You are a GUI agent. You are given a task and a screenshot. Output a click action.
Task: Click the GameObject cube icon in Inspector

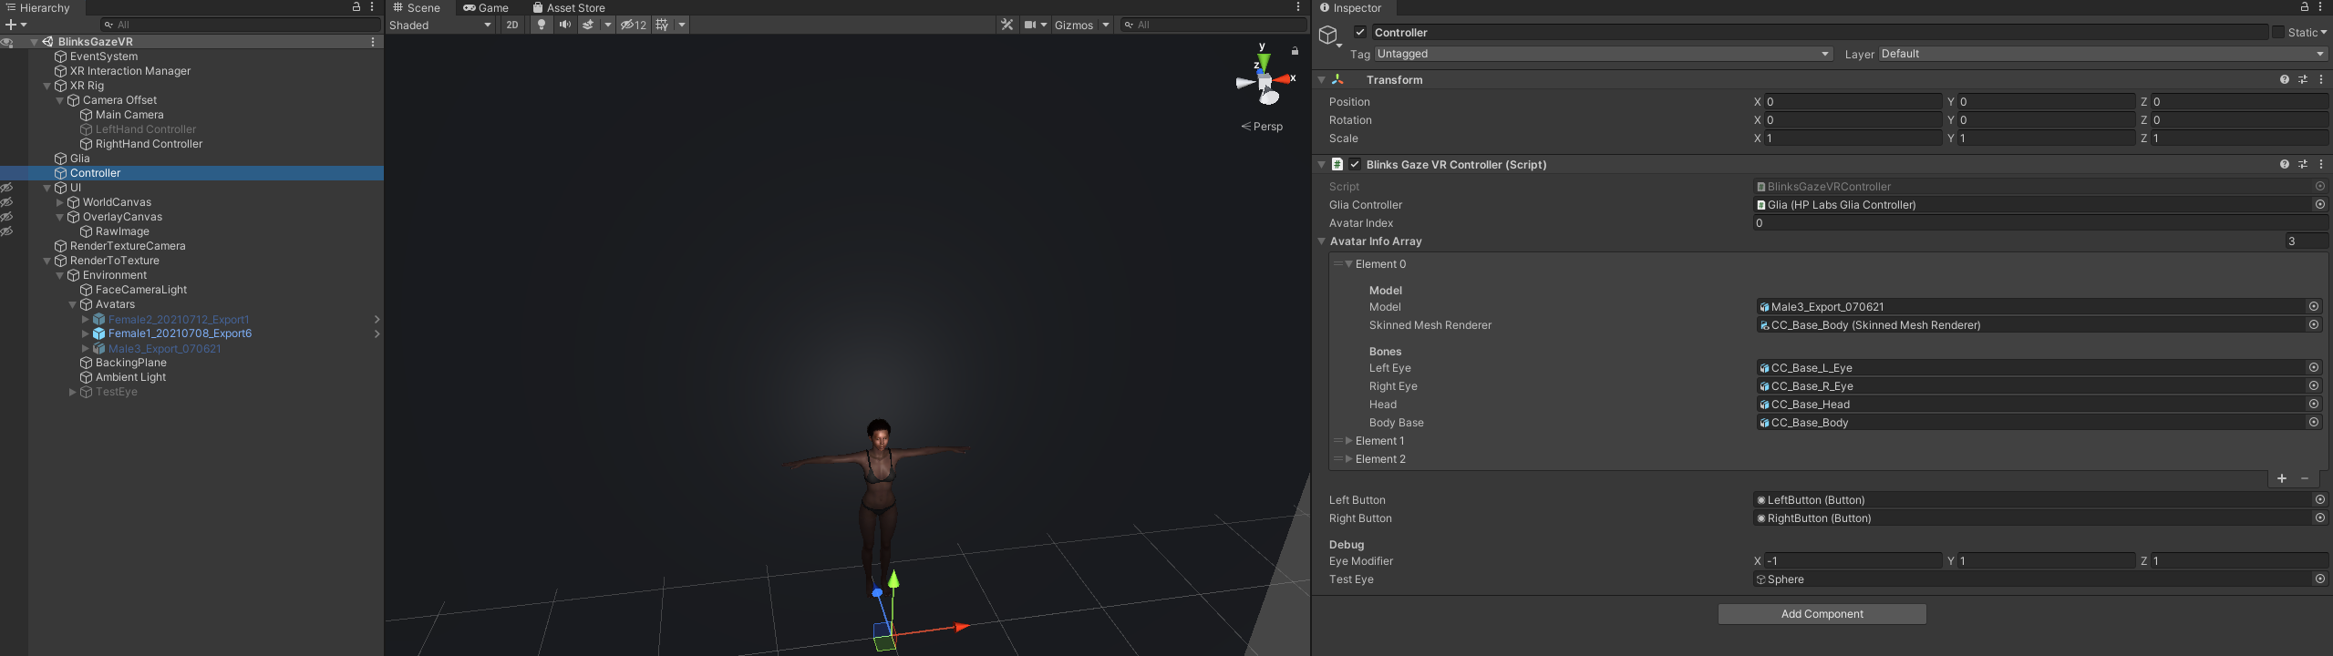1329,36
